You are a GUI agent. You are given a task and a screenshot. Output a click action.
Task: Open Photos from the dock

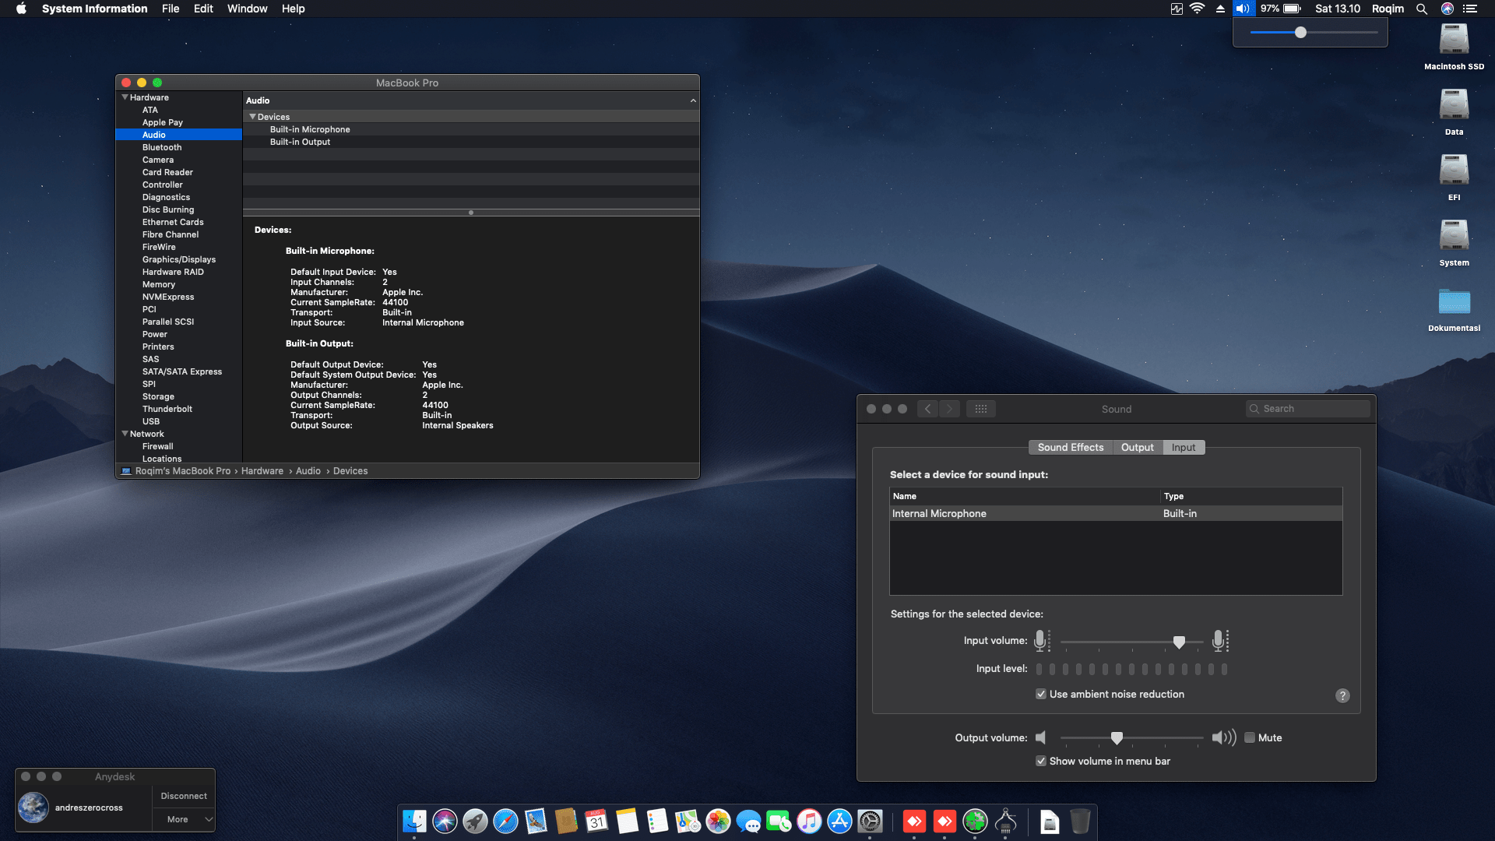click(x=718, y=821)
